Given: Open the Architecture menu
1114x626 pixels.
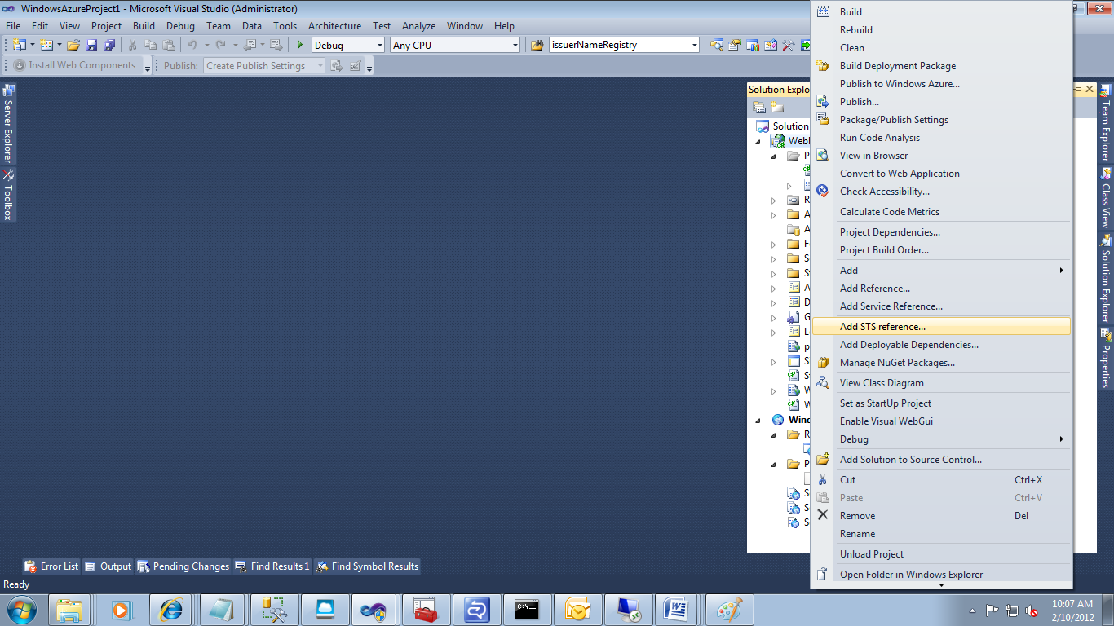Looking at the screenshot, I should (x=334, y=25).
